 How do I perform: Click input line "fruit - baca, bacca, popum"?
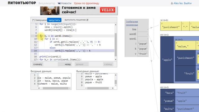click(53, 81)
